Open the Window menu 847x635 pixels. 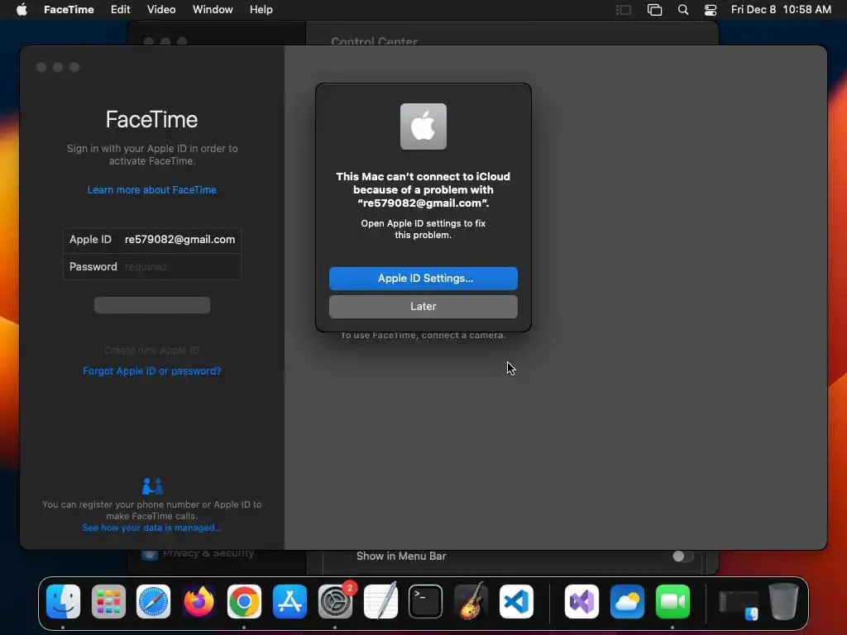[x=213, y=9]
